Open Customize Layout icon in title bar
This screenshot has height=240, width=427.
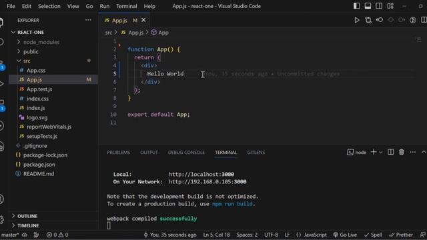click(390, 6)
